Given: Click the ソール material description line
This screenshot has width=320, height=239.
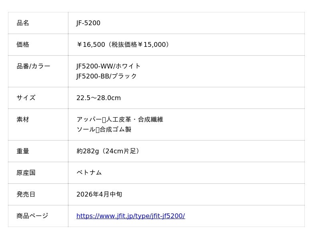Looking at the screenshot, I should tap(104, 129).
